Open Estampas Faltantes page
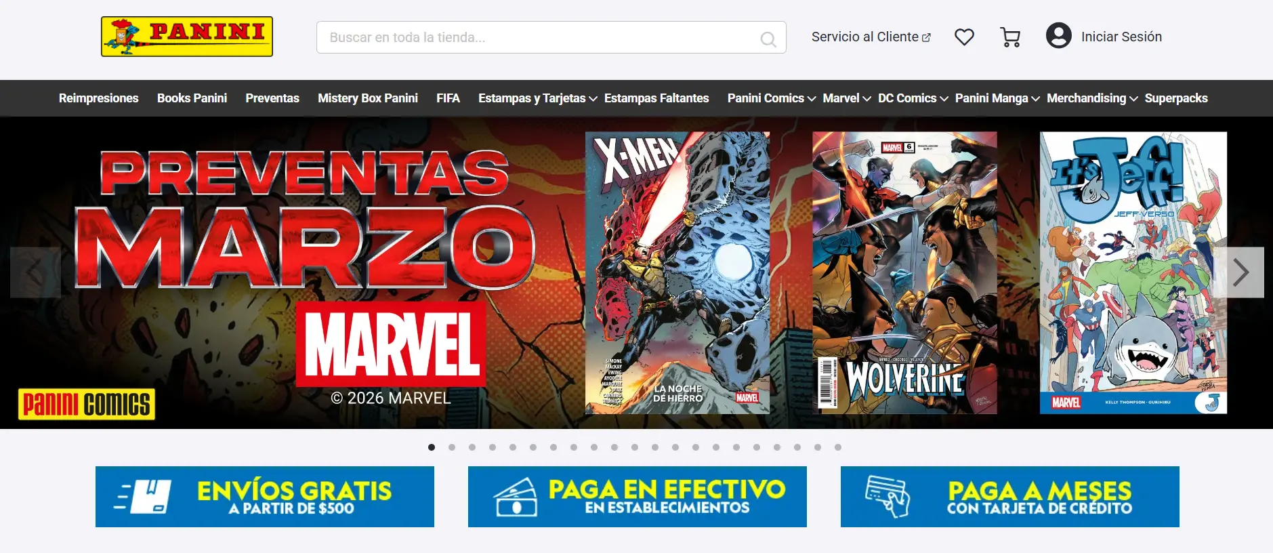The width and height of the screenshot is (1273, 553). point(656,98)
